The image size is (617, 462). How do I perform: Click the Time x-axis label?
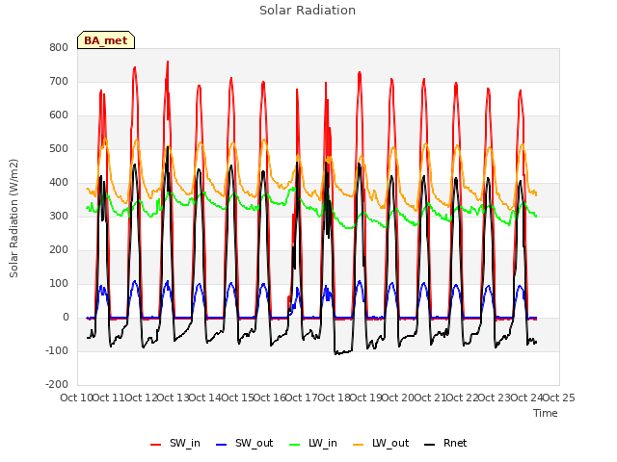[x=546, y=413]
